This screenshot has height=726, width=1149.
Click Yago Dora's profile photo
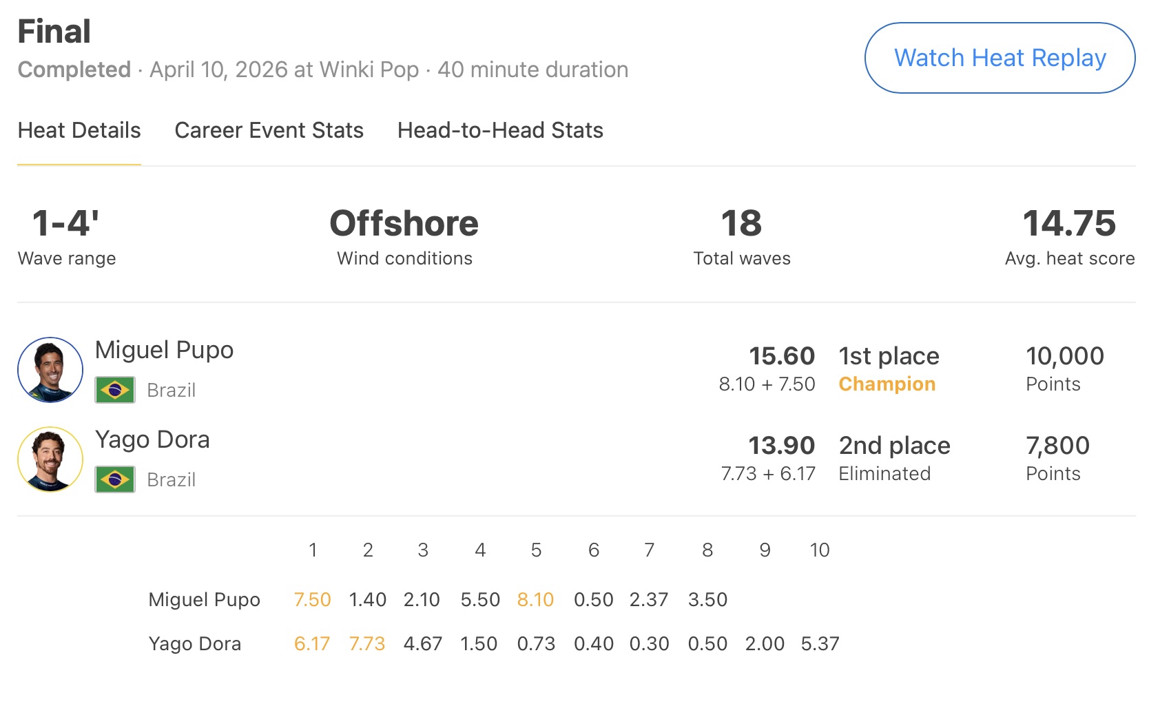click(x=50, y=459)
